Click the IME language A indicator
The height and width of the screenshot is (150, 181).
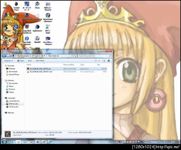(x=123, y=142)
